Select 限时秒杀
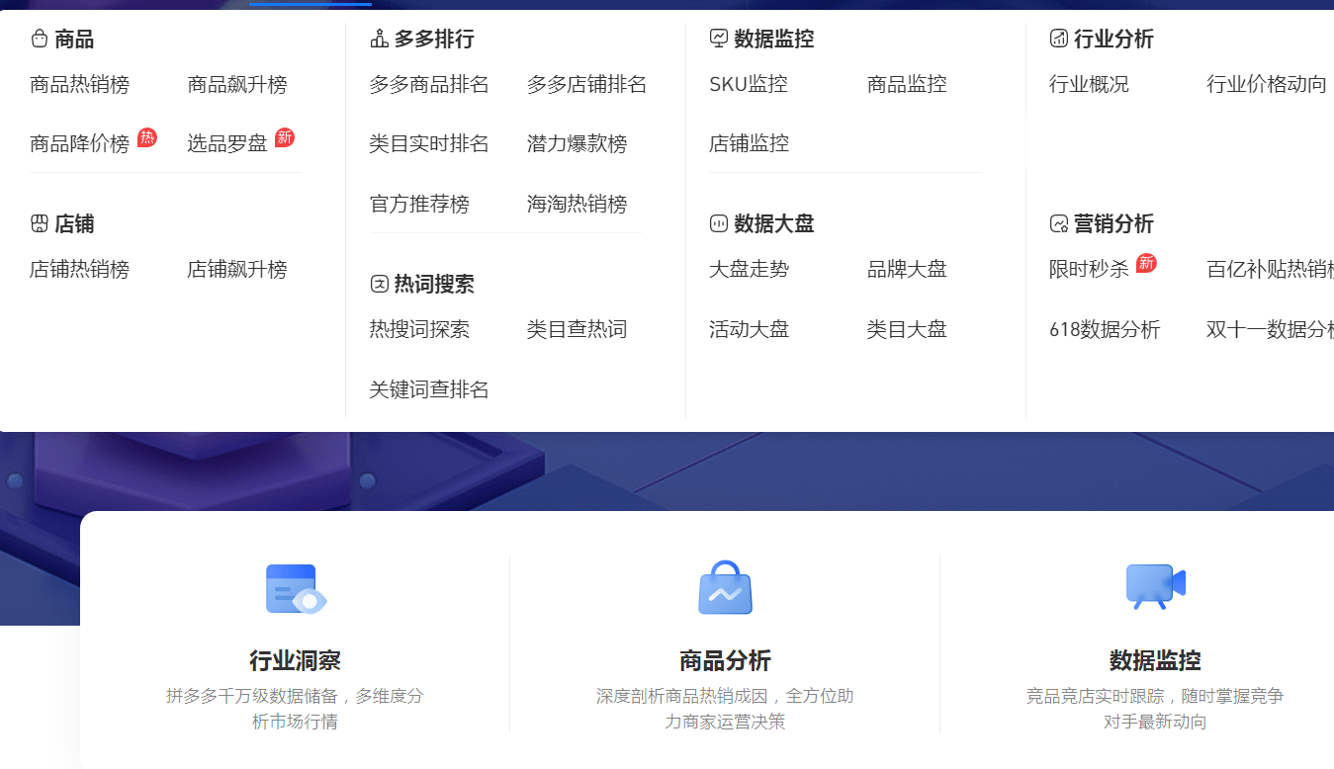The height and width of the screenshot is (769, 1334). pyautogui.click(x=1089, y=270)
